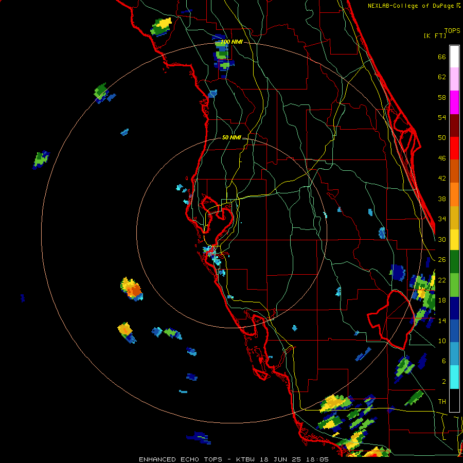This screenshot has width=463, height=463.
Task: Click the TH label on the legend
Action: pyautogui.click(x=442, y=402)
